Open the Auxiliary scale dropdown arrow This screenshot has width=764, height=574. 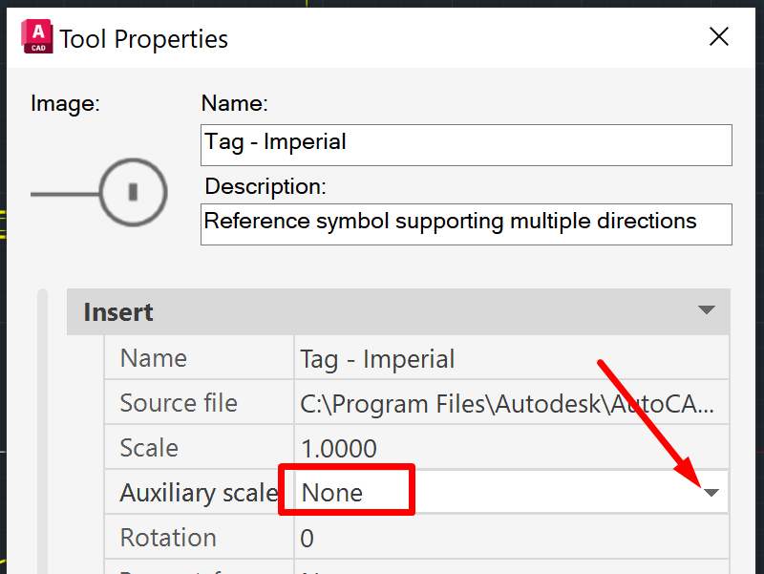(x=711, y=490)
